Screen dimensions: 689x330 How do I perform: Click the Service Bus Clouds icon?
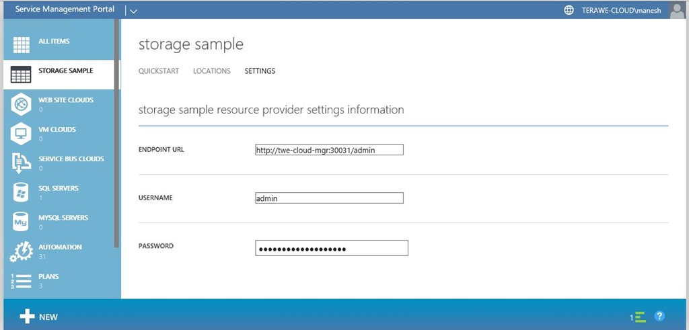click(22, 163)
